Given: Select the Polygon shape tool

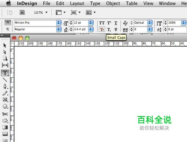Looking at the screenshot, I should 5,106.
